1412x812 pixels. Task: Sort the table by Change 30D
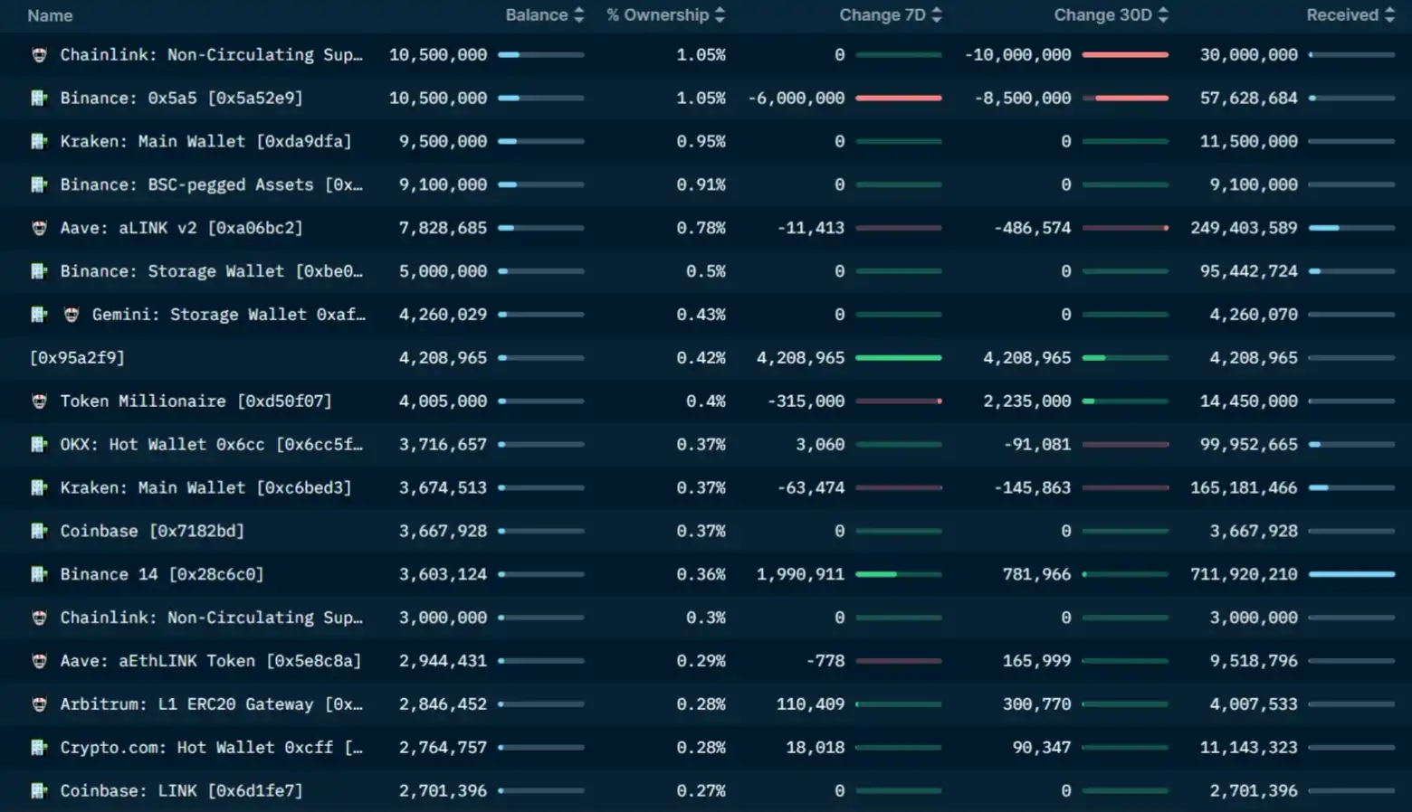coord(1111,15)
